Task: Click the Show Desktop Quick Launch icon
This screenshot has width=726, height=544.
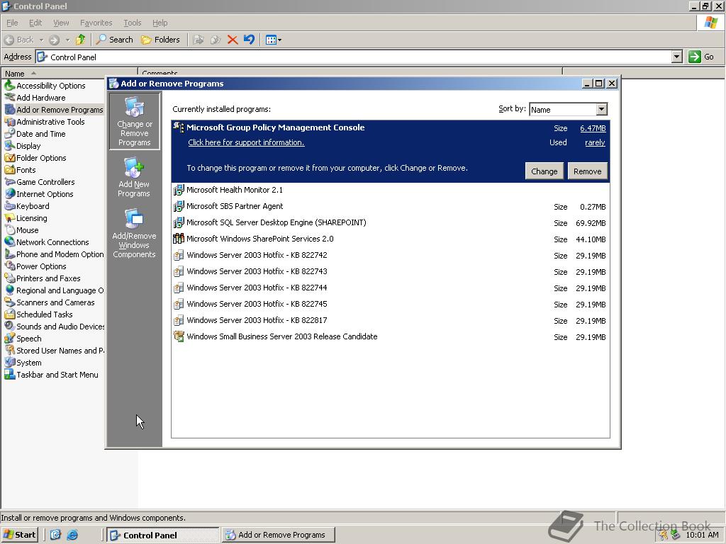Action: coord(55,535)
